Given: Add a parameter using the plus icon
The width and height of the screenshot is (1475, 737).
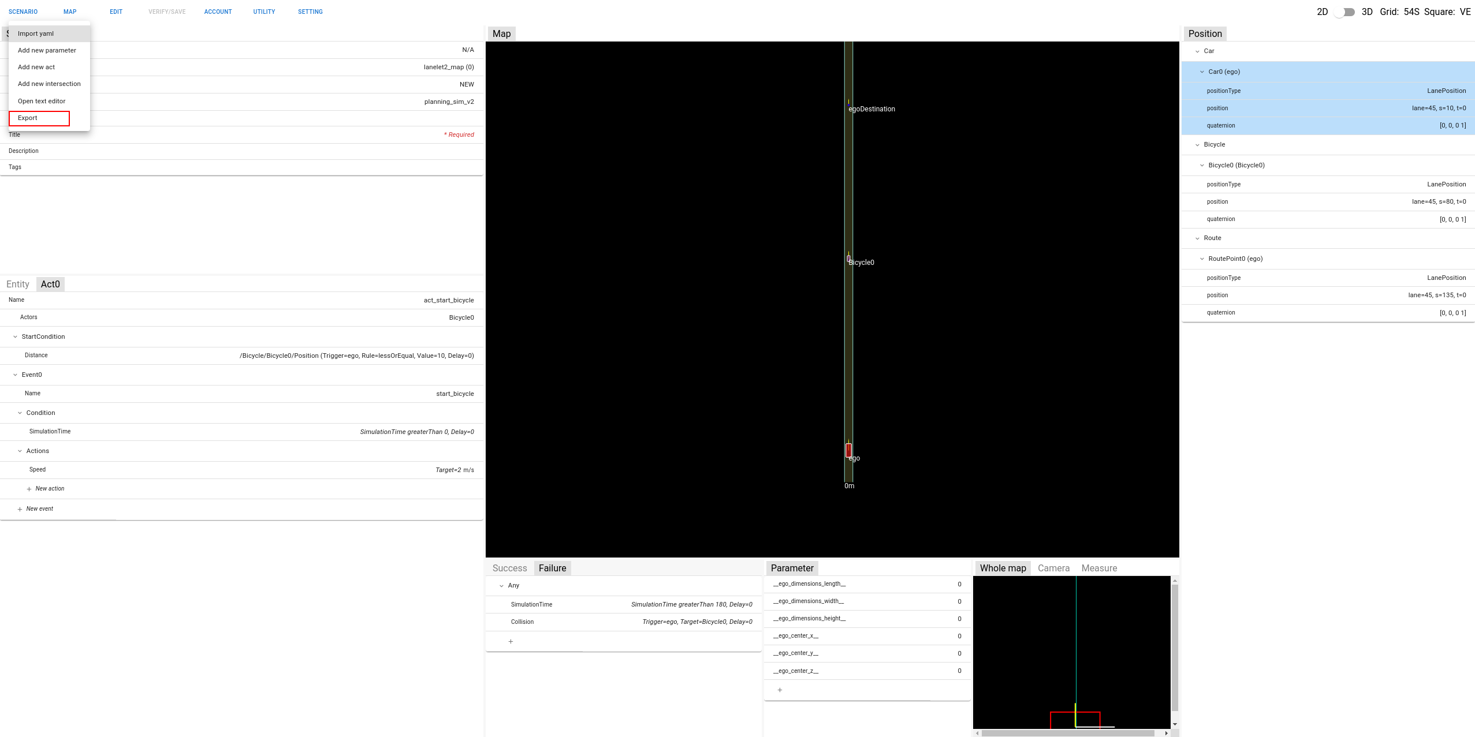Looking at the screenshot, I should click(780, 690).
